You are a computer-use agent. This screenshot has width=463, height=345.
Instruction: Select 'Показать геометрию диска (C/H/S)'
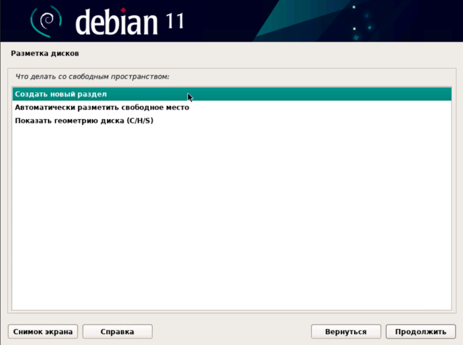[x=232, y=121]
